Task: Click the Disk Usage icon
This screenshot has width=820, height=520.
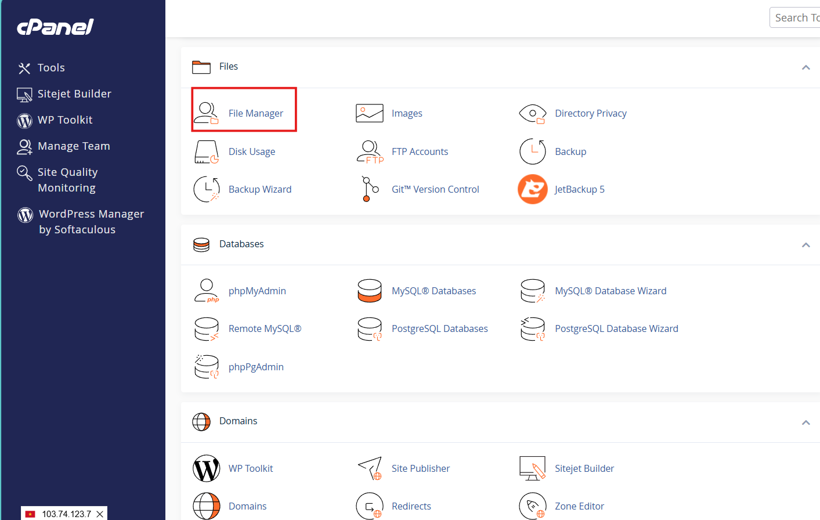Action: 207,152
